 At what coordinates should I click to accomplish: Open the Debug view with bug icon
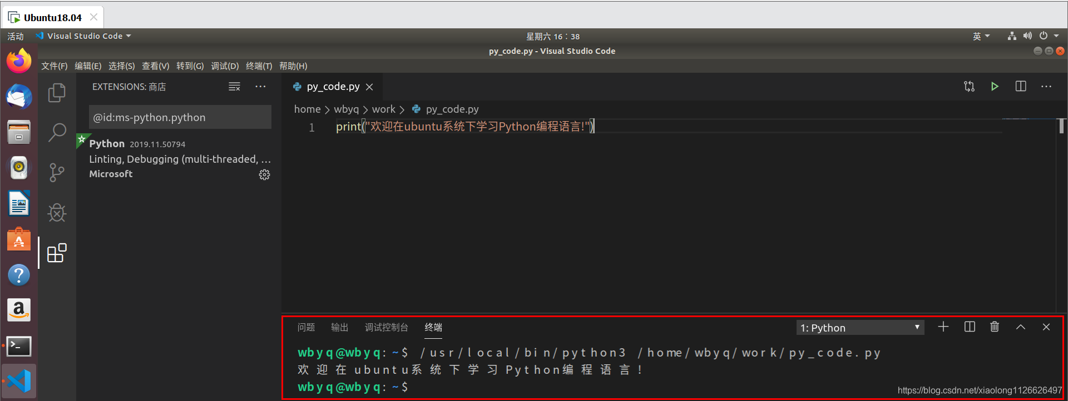pos(57,213)
